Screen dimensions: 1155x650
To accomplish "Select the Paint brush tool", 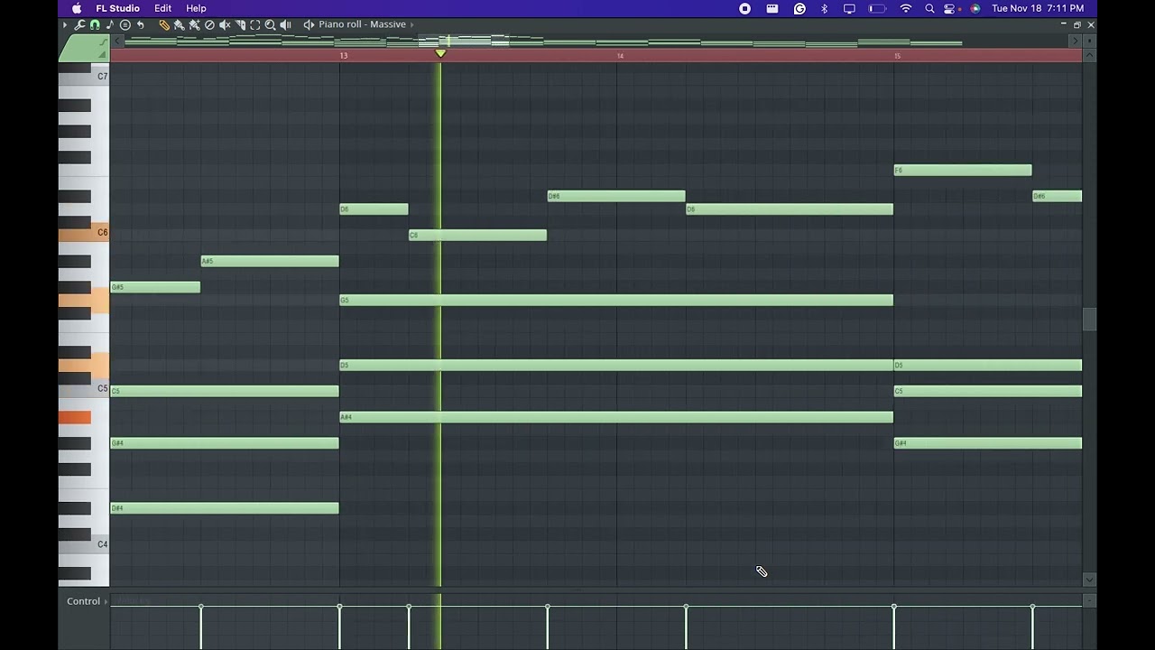I will [x=180, y=24].
